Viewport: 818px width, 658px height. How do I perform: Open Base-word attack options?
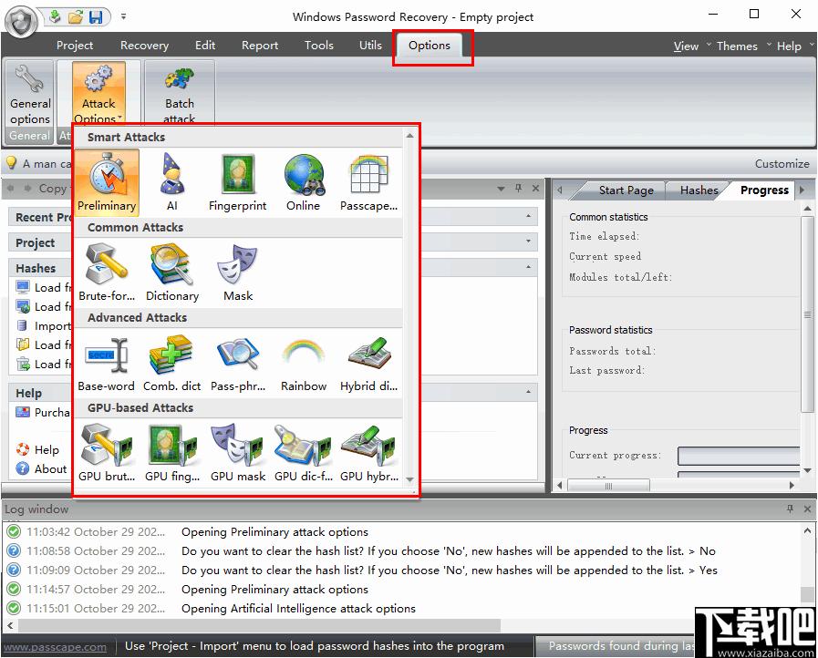[x=107, y=363]
